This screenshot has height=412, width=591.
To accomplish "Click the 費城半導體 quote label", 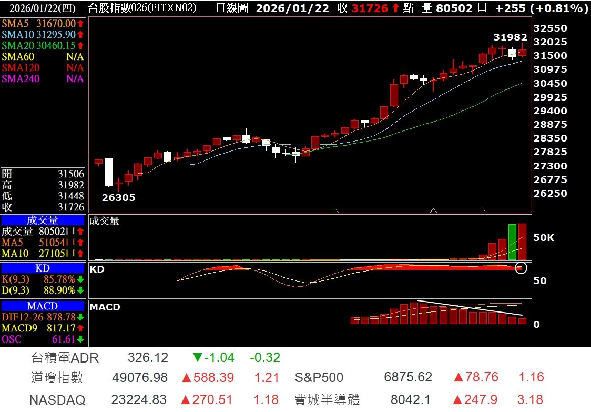I will [327, 399].
